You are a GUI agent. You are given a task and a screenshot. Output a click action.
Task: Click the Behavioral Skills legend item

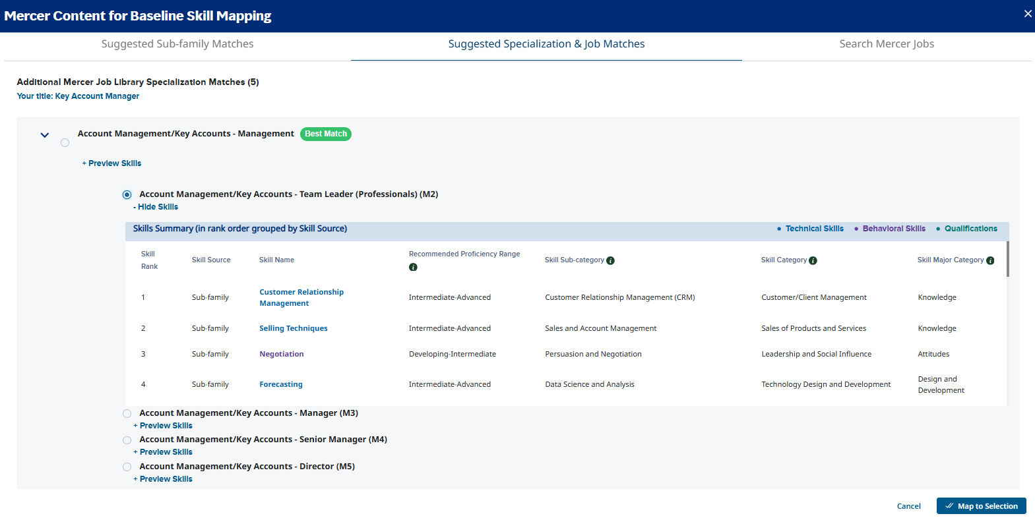pos(890,229)
